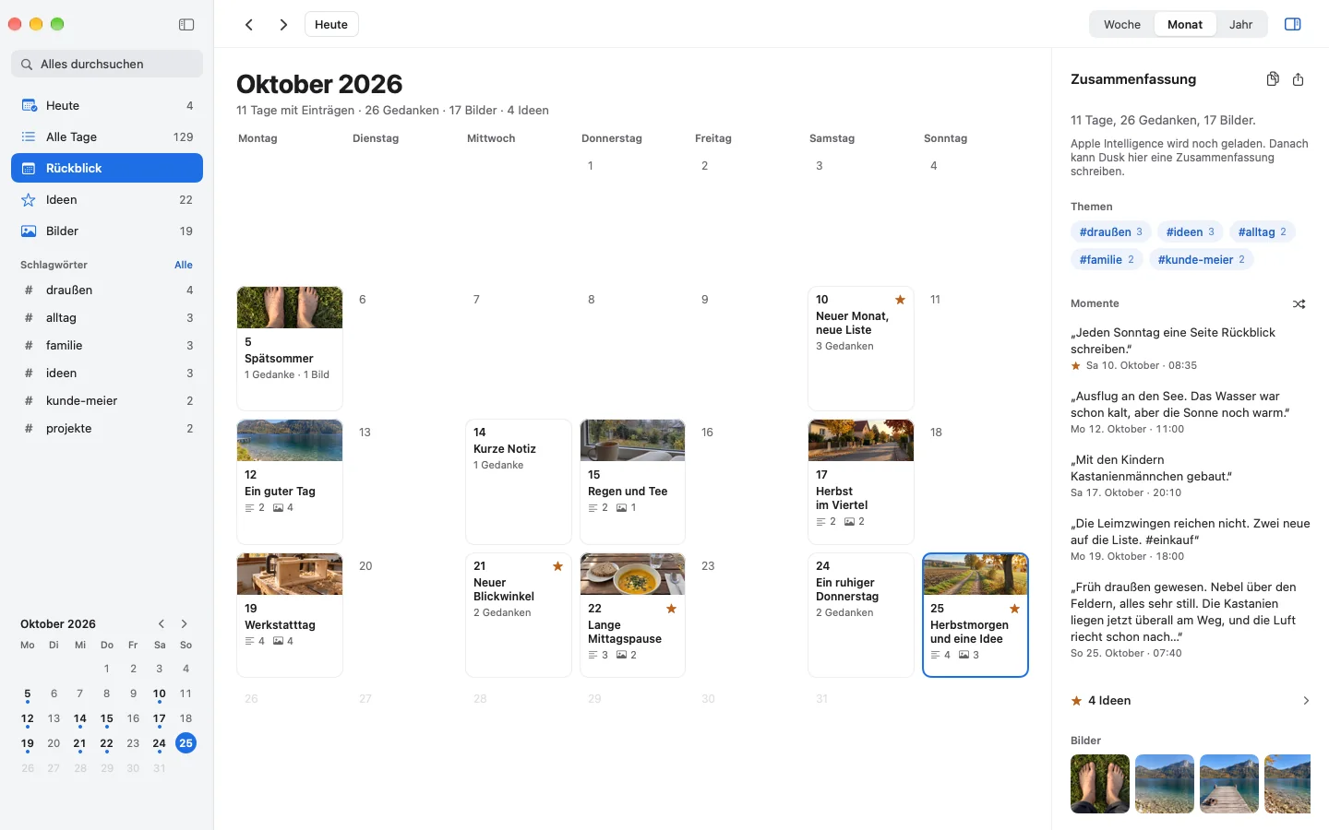Open the Bilder section in the sidebar
The height and width of the screenshot is (830, 1329).
tap(107, 231)
